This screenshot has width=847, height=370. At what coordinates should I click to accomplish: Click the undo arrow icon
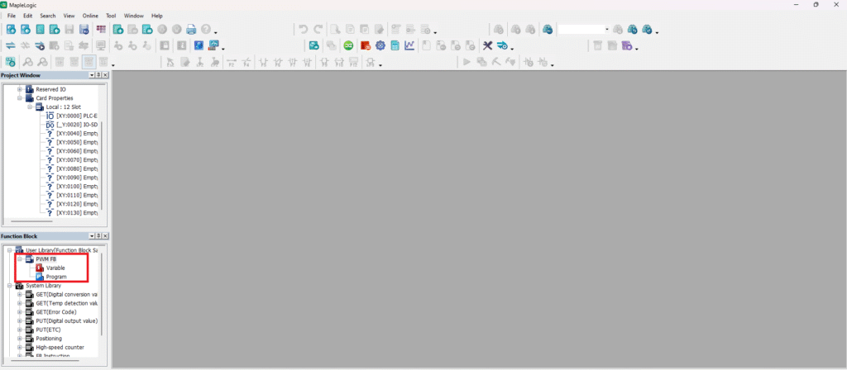point(304,29)
